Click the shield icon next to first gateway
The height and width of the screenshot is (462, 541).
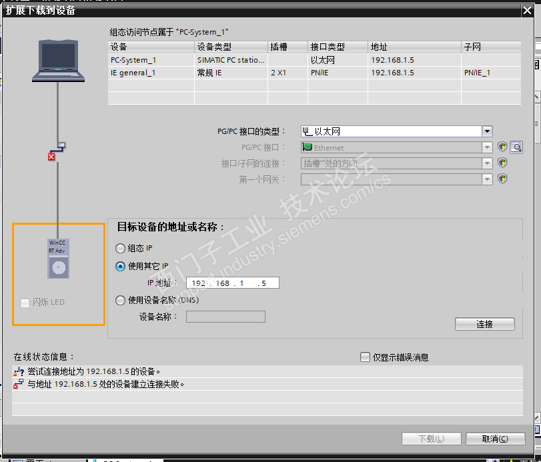pos(502,179)
